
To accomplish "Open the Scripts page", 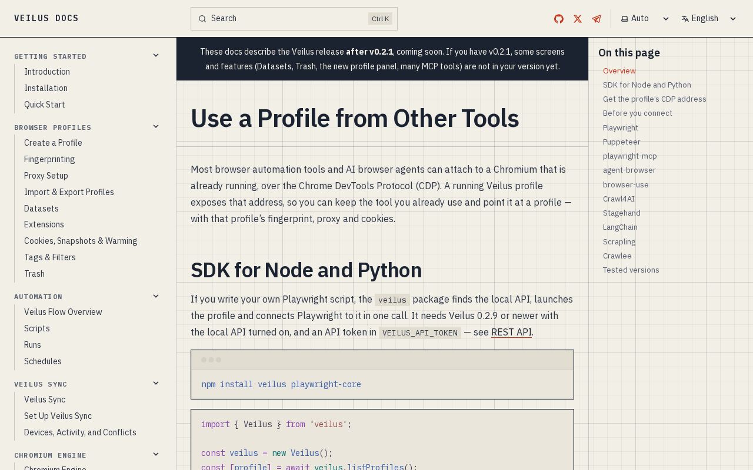I will coord(37,328).
